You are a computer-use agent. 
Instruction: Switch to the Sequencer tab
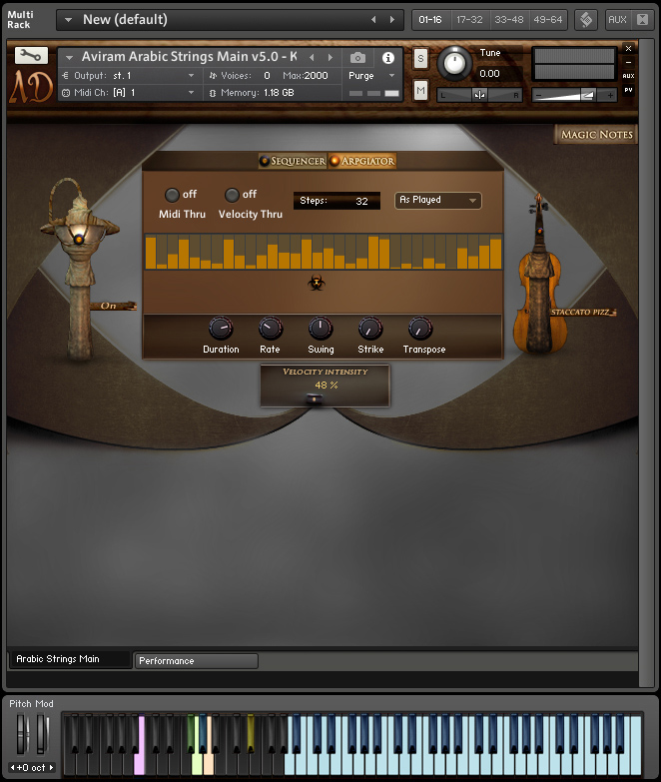coord(293,161)
